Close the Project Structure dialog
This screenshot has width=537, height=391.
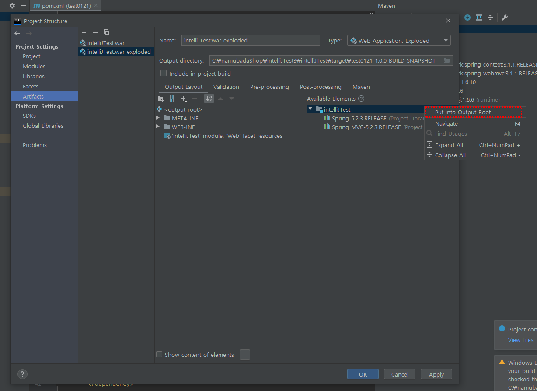pos(448,21)
